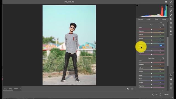
Task: Click the Hue Greens slider handle
Action: point(152,40)
